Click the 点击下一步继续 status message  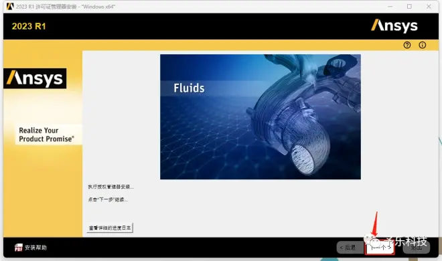(x=108, y=199)
